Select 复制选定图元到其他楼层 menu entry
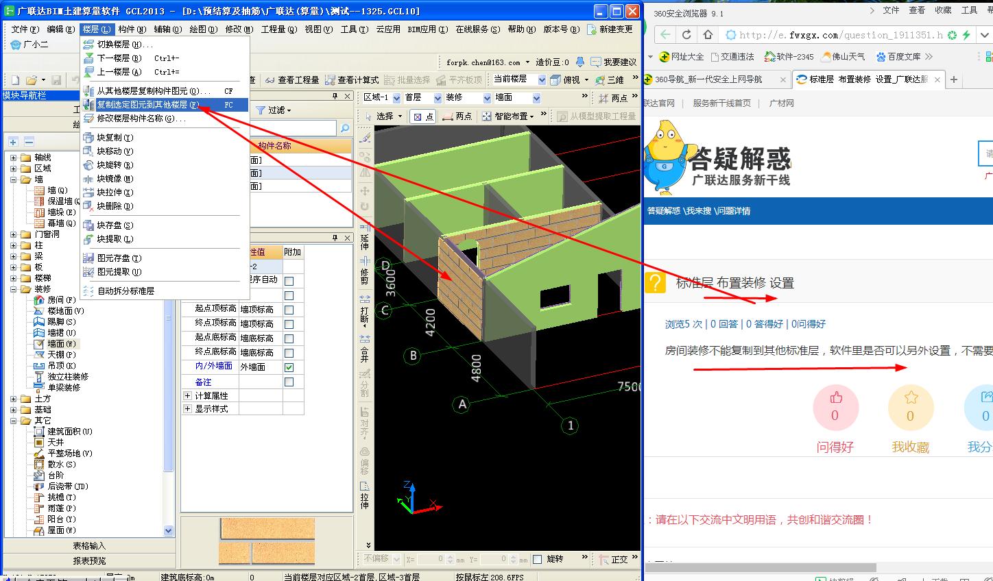Screen dimensions: 993x581 (x=165, y=105)
